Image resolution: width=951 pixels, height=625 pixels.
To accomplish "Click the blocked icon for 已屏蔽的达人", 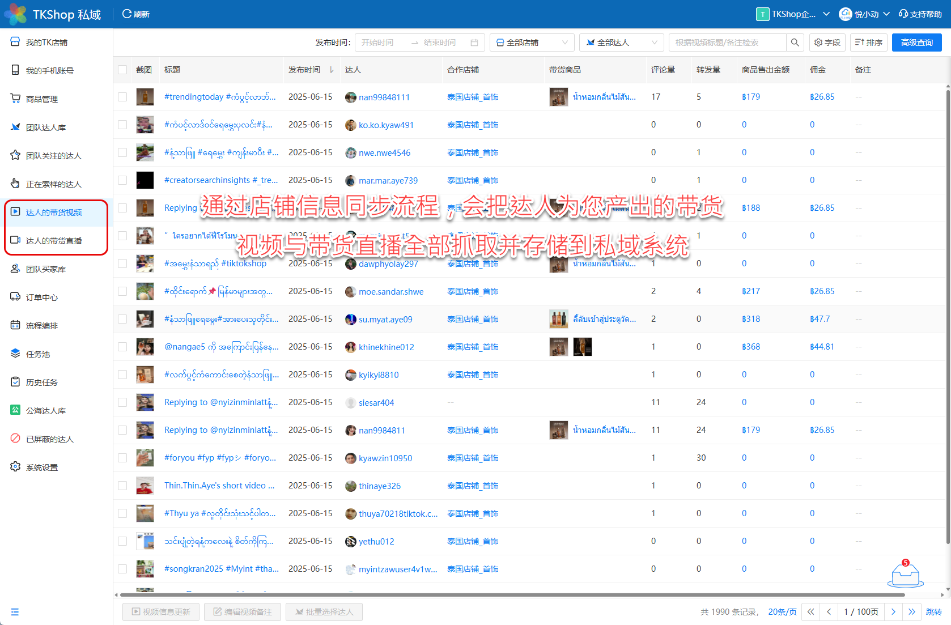I will pyautogui.click(x=15, y=439).
